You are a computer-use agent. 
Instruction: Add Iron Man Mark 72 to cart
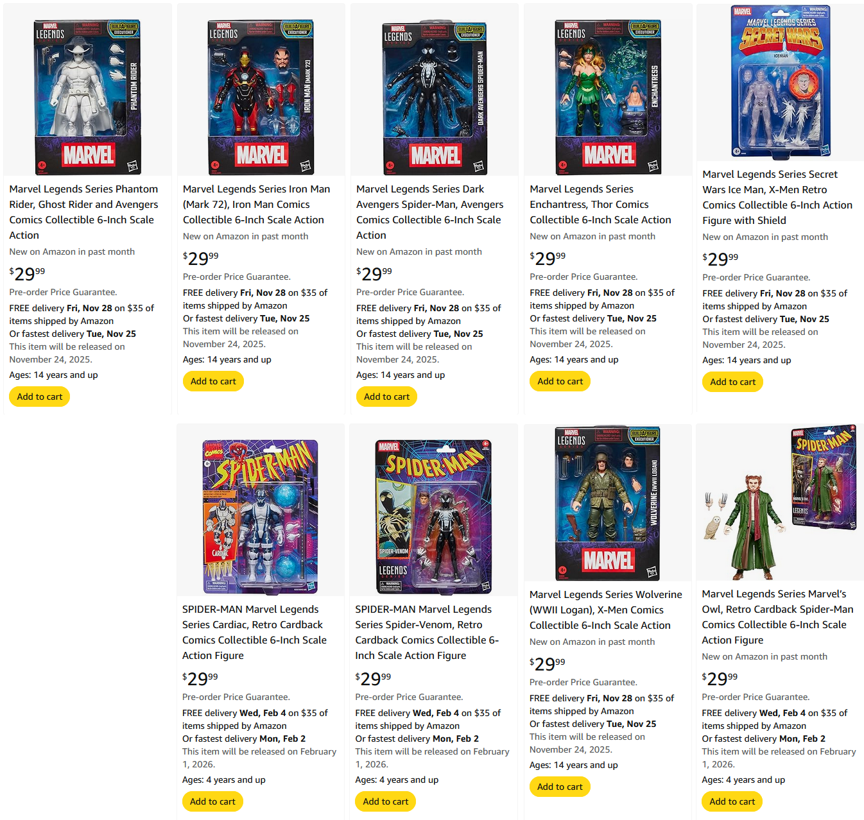(213, 381)
